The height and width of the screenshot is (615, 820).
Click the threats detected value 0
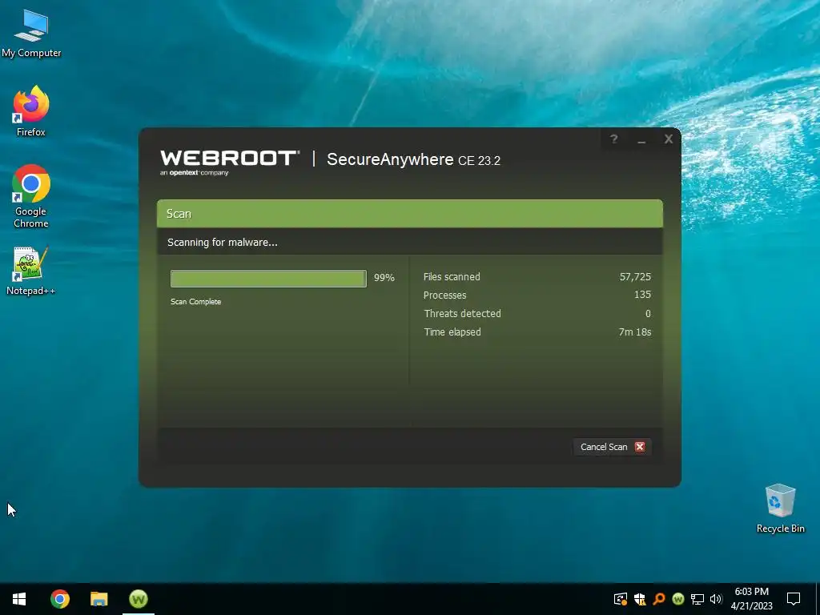pos(648,314)
